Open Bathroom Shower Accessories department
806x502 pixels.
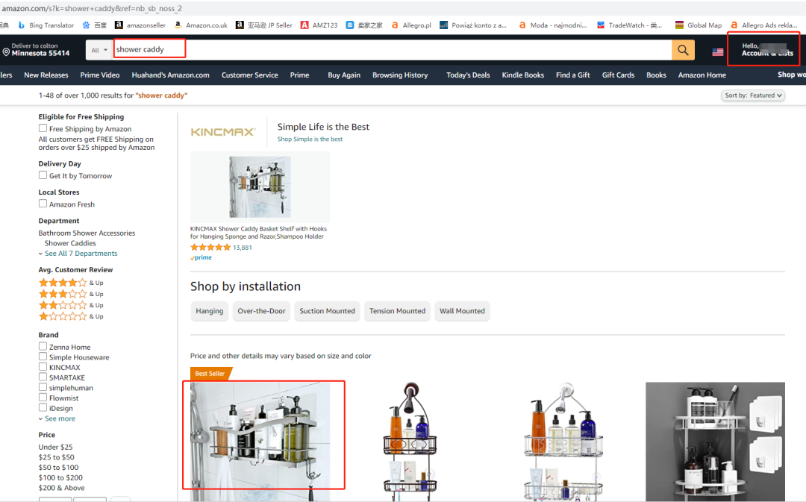pyautogui.click(x=87, y=233)
